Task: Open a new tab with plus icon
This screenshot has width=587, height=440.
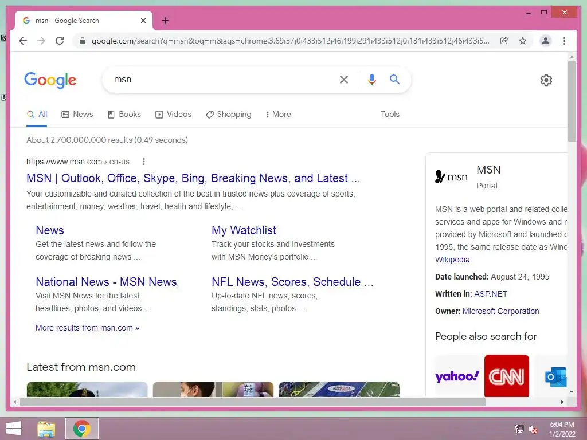Action: (x=165, y=21)
